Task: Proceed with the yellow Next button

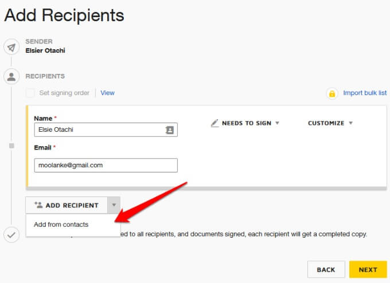Action: 368,270
